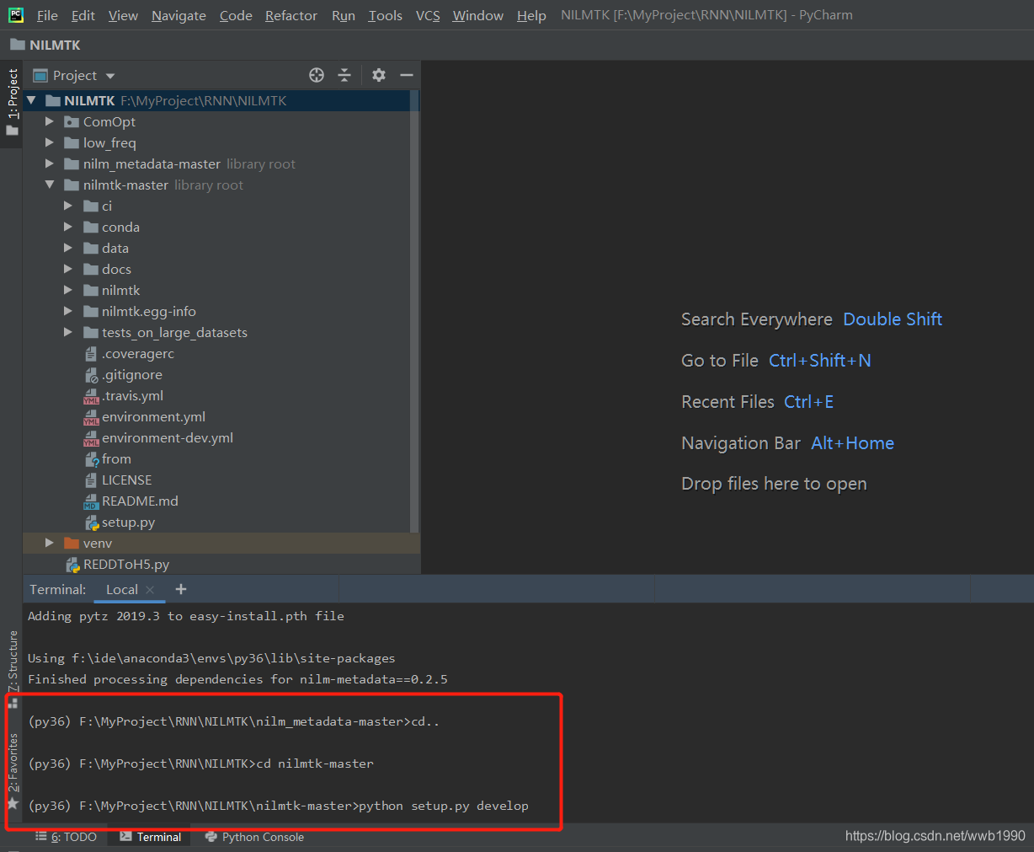The image size is (1034, 852).
Task: Open the Refactor menu
Action: click(291, 15)
